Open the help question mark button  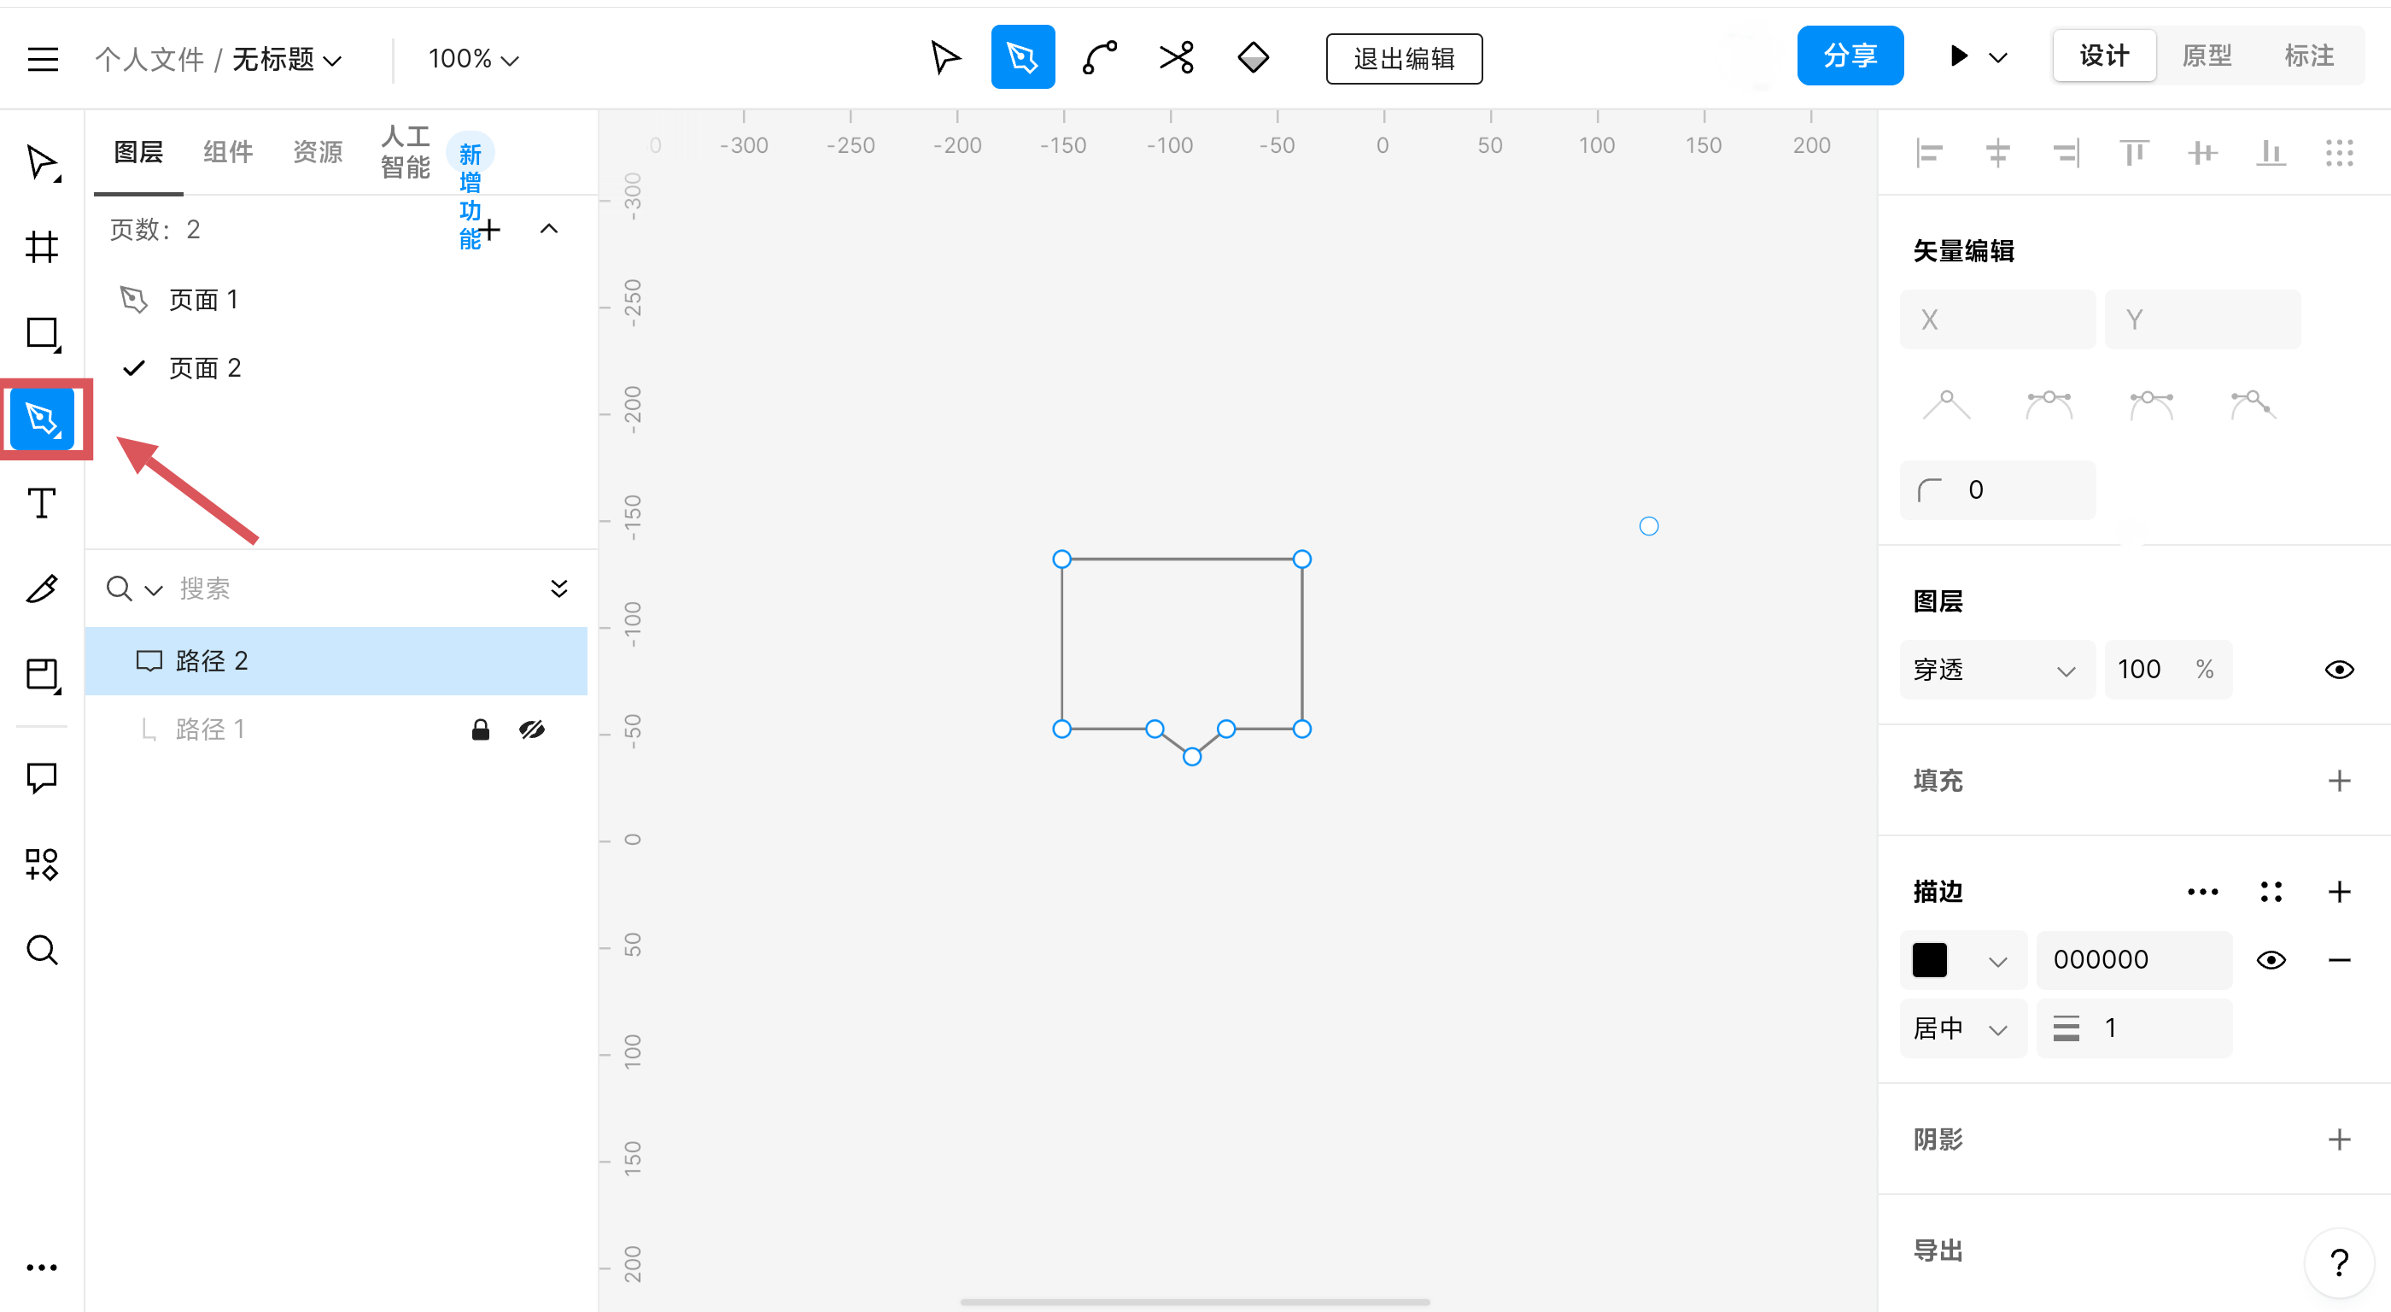click(x=2339, y=1262)
